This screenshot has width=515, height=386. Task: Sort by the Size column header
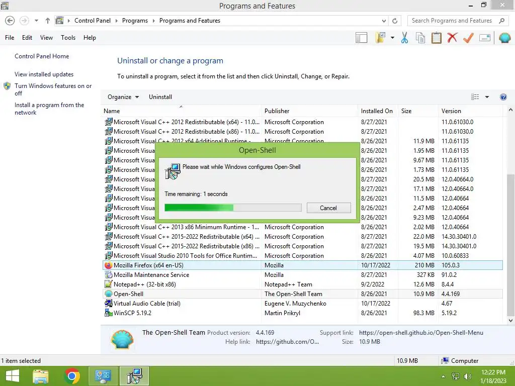coord(417,111)
